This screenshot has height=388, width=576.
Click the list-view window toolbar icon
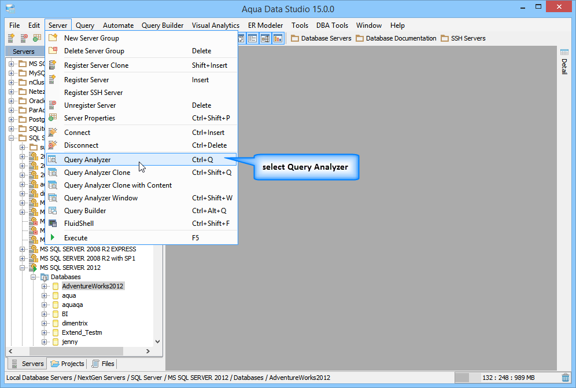tap(252, 38)
